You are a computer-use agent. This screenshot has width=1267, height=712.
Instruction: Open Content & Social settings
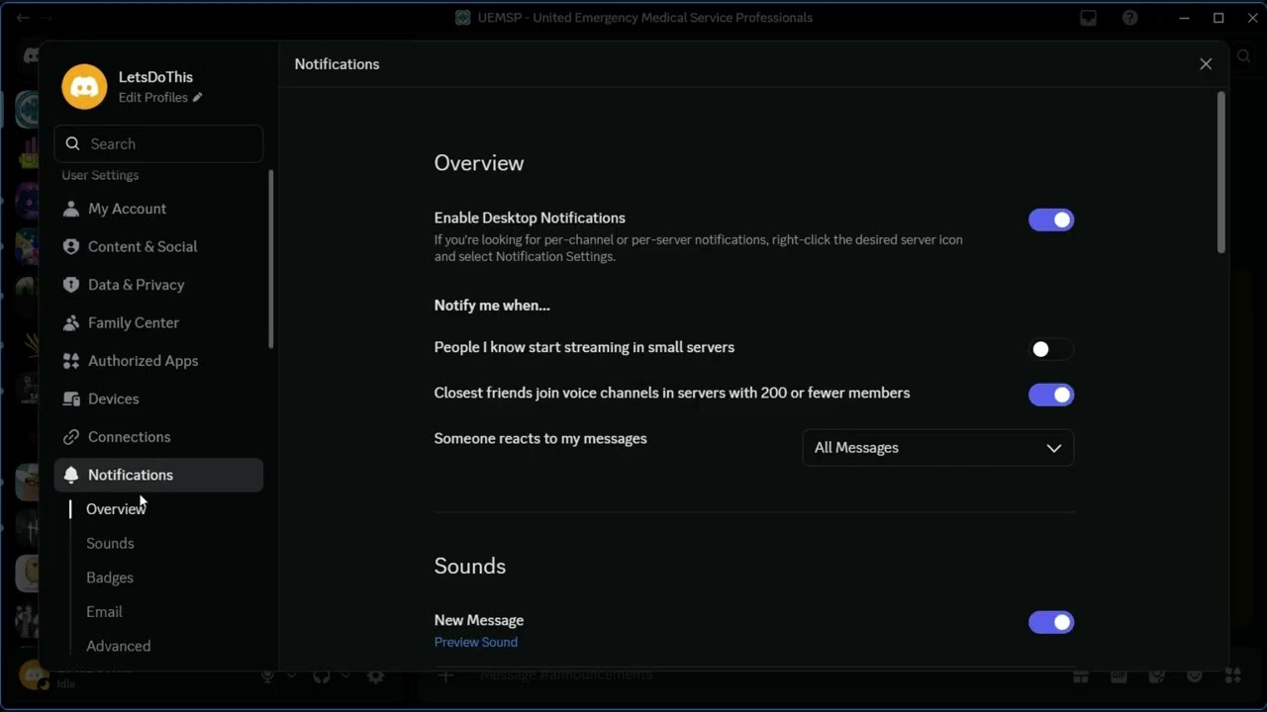(x=158, y=246)
